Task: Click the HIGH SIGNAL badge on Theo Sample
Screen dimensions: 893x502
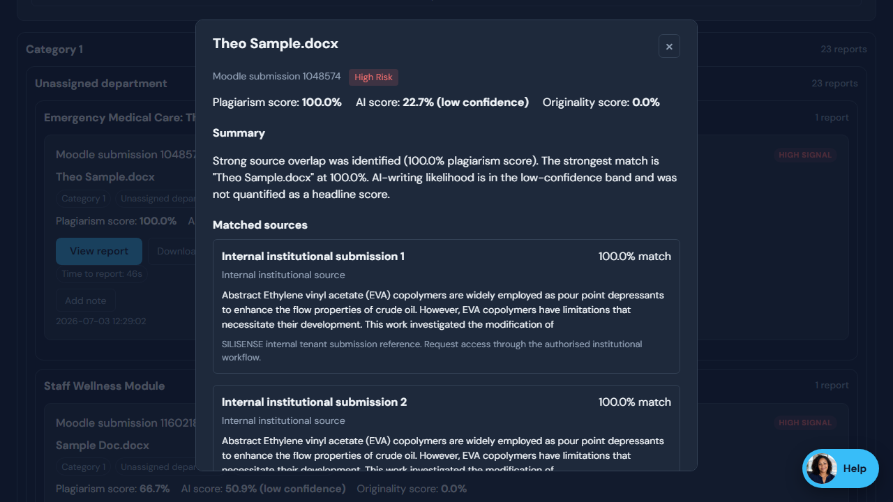Action: [805, 155]
